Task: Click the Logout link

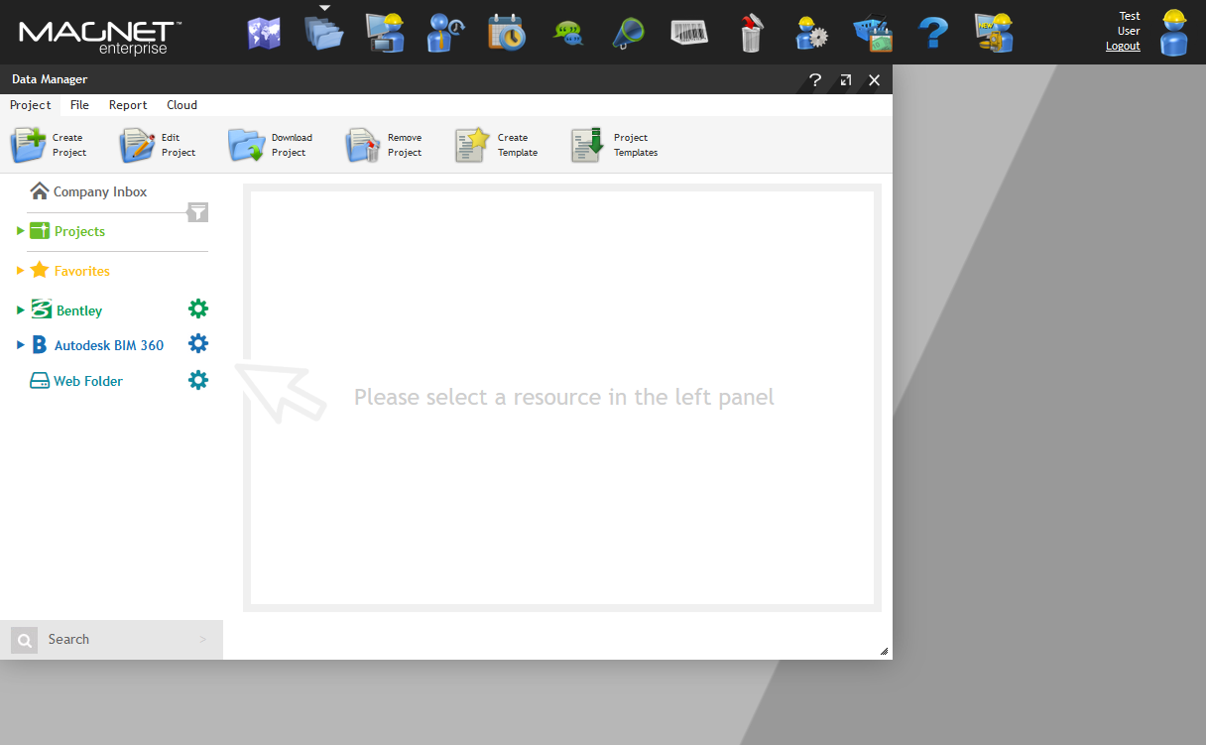Action: coord(1123,47)
